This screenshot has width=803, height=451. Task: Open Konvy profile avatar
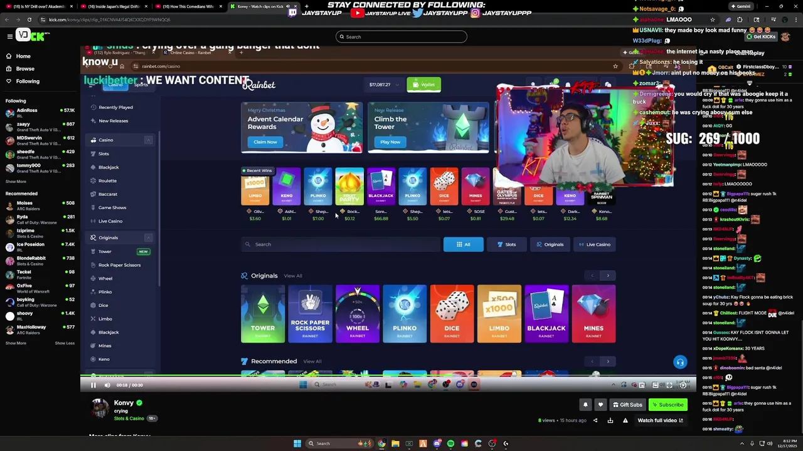100,408
